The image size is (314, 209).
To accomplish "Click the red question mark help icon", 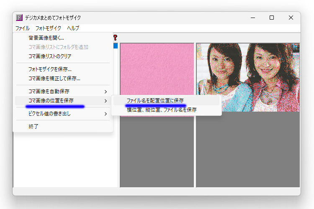I will point(115,38).
